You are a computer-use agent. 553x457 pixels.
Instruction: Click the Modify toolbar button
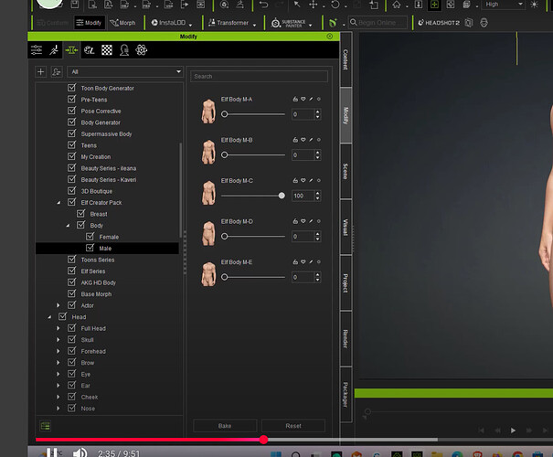pyautogui.click(x=90, y=23)
